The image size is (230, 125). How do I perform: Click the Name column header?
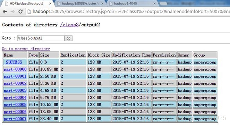(15, 55)
